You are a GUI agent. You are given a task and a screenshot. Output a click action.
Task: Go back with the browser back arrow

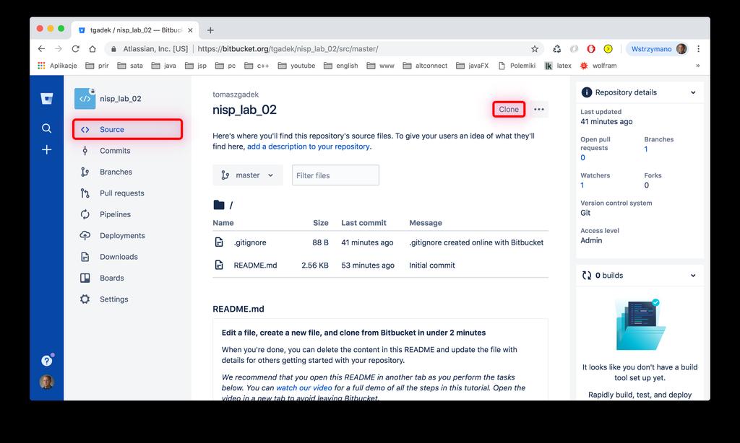(x=41, y=48)
